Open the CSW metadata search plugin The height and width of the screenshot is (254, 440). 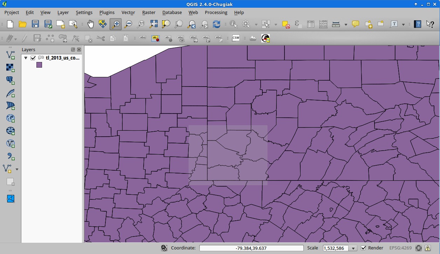236,38
